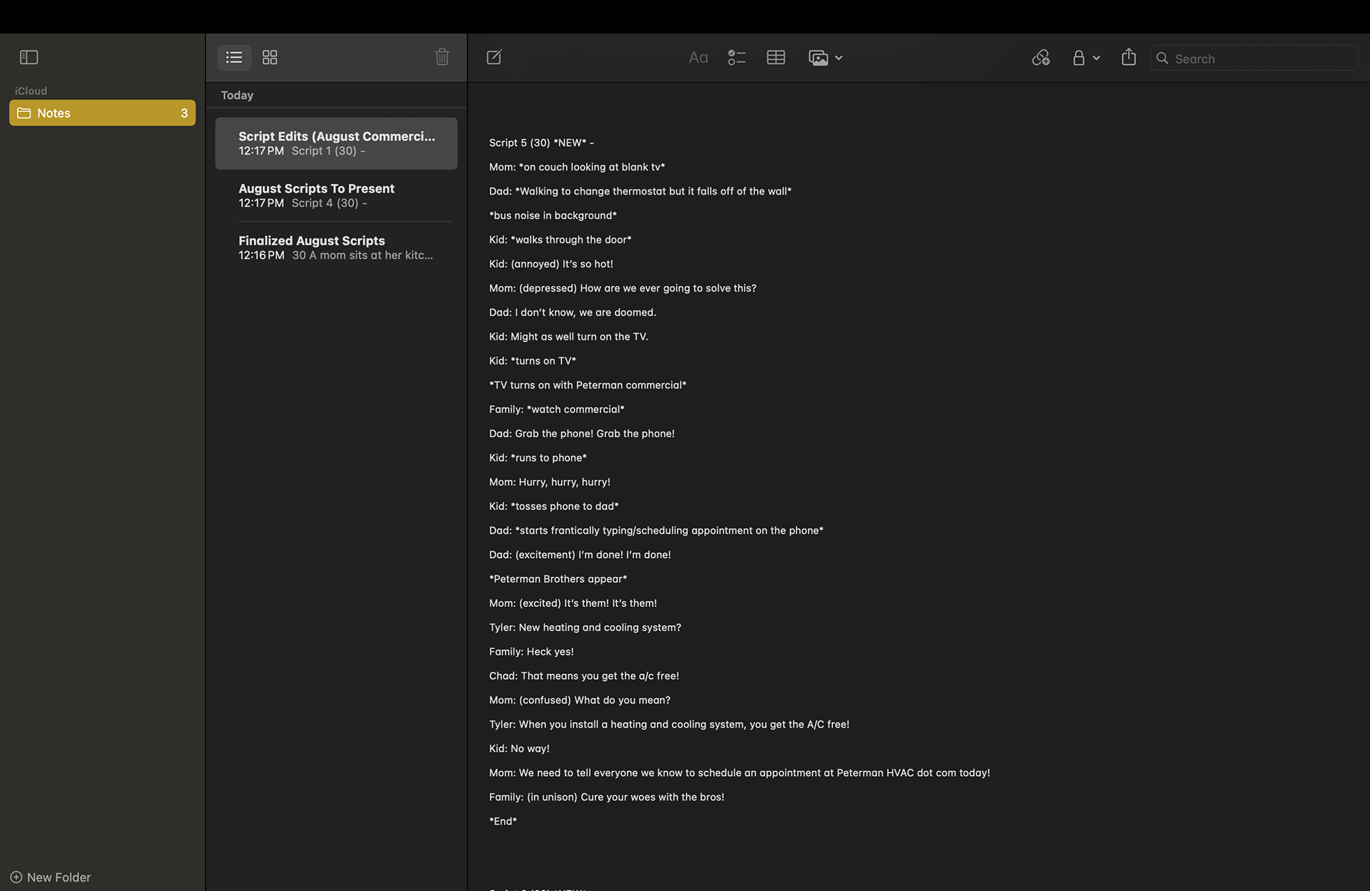Click the iCloud section header
This screenshot has height=891, width=1370.
pos(31,91)
